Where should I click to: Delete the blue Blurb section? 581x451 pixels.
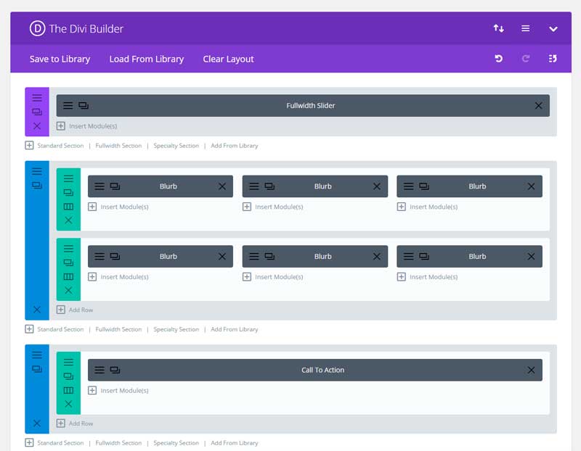click(37, 310)
